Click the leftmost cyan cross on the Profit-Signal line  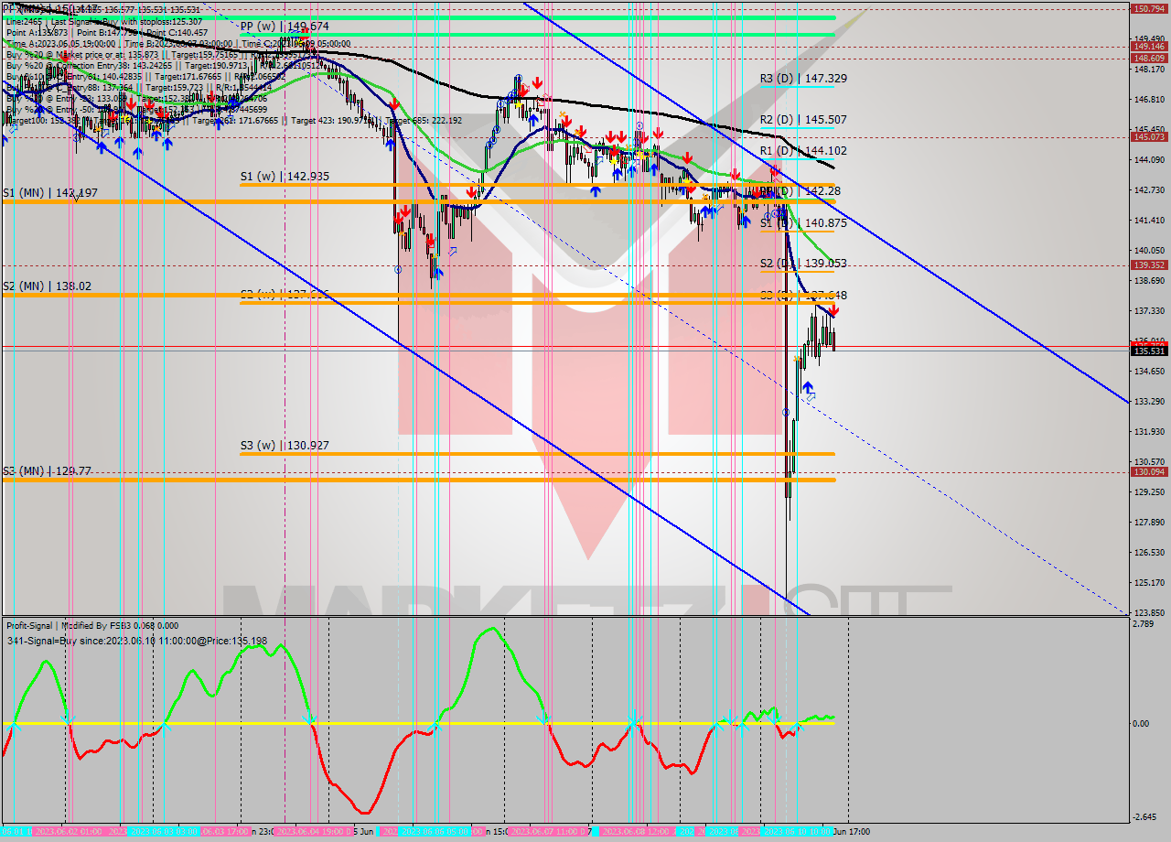coord(14,725)
